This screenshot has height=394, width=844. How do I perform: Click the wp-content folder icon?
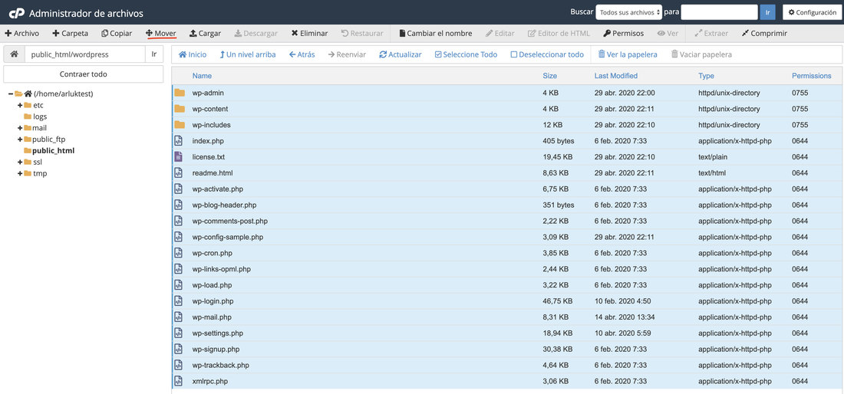pyautogui.click(x=180, y=109)
